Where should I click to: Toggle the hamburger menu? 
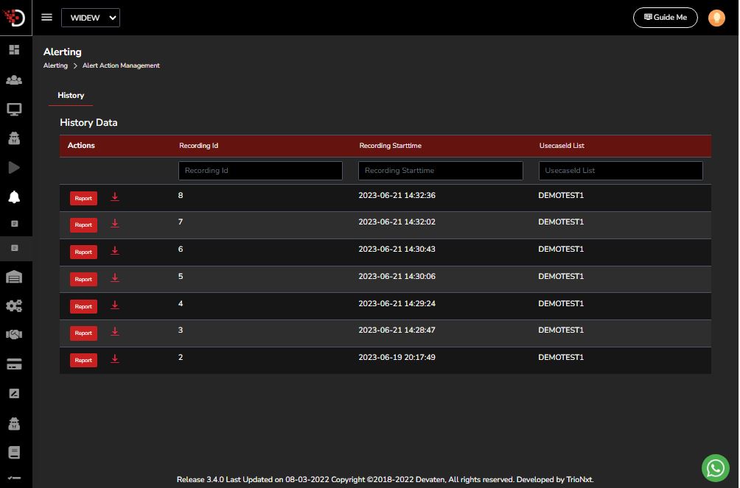point(46,18)
